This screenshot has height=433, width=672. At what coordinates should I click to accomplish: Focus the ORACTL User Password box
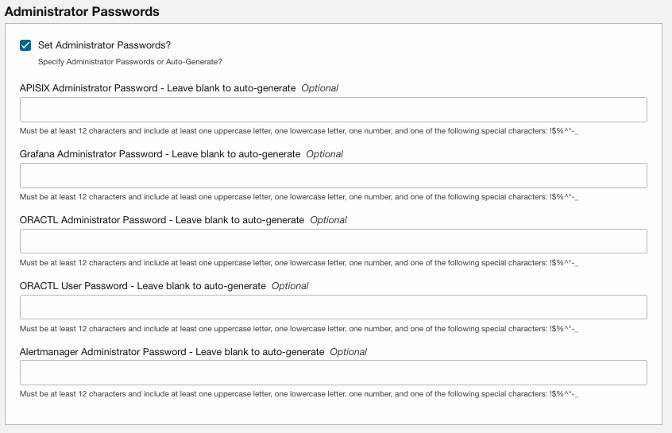pyautogui.click(x=333, y=307)
